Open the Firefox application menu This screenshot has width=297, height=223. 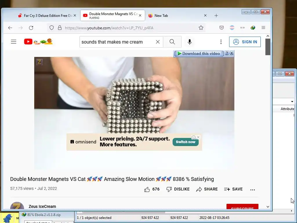click(x=263, y=28)
